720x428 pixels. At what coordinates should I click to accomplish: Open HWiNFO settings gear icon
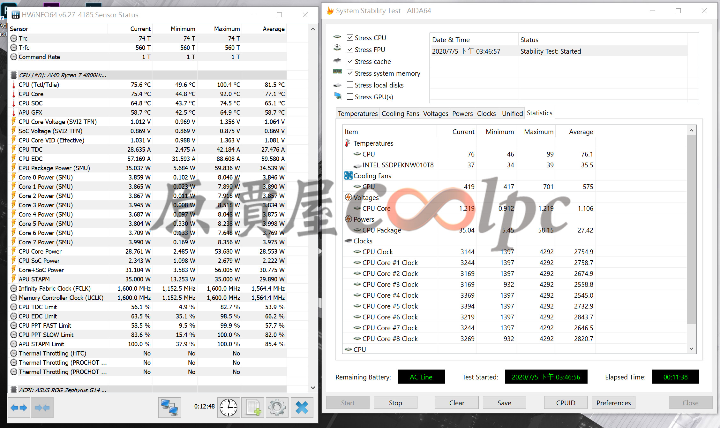pyautogui.click(x=277, y=408)
